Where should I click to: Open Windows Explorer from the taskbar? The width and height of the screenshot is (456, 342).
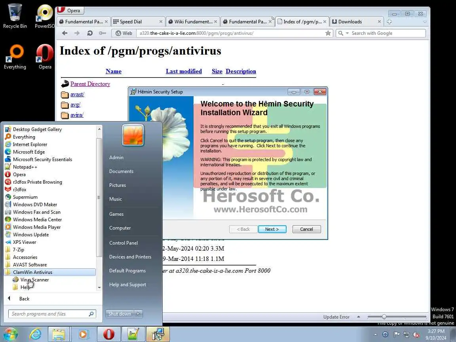click(59, 334)
